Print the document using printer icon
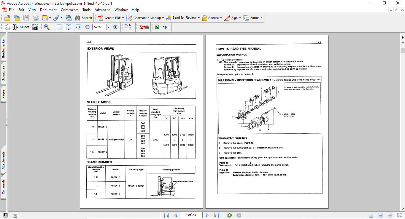Image resolution: width=405 pixels, height=219 pixels. (x=36, y=18)
